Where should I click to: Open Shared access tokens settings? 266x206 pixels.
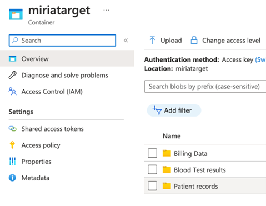53,129
